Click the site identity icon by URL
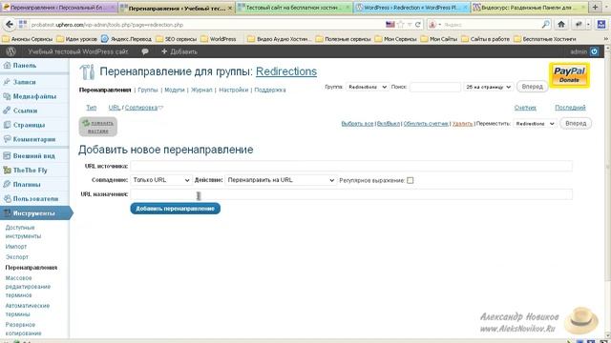The height and width of the screenshot is (343, 611). pyautogui.click(x=23, y=25)
